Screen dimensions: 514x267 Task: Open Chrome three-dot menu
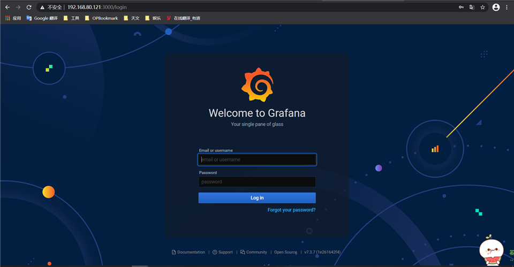507,7
